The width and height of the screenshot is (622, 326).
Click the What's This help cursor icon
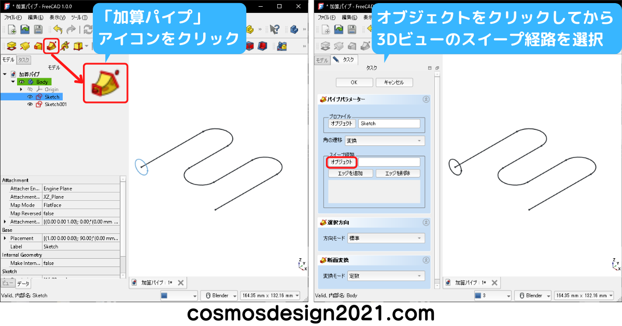275,29
